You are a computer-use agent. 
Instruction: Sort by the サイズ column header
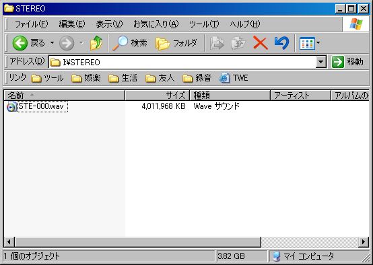pyautogui.click(x=158, y=96)
